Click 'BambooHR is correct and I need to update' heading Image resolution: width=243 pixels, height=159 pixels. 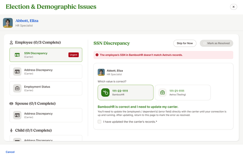(138, 107)
